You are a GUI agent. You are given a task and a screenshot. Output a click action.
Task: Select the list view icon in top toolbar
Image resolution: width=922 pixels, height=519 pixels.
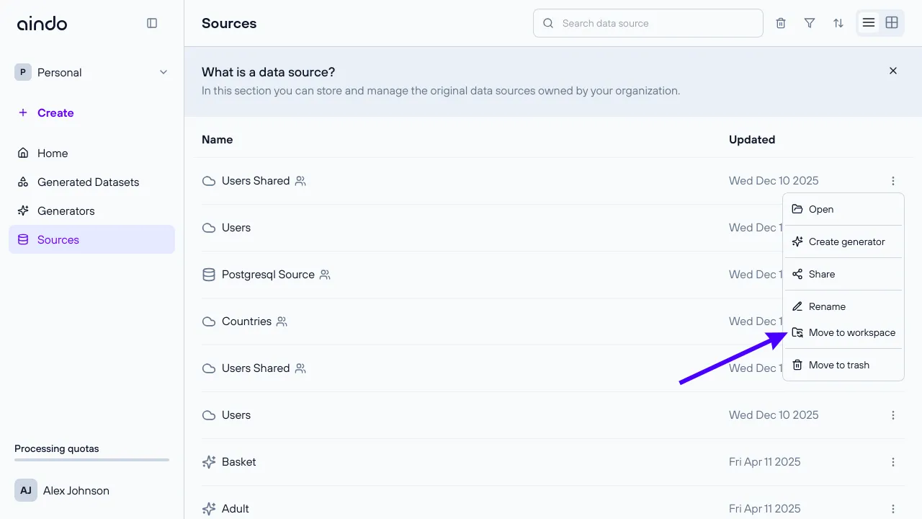click(869, 22)
